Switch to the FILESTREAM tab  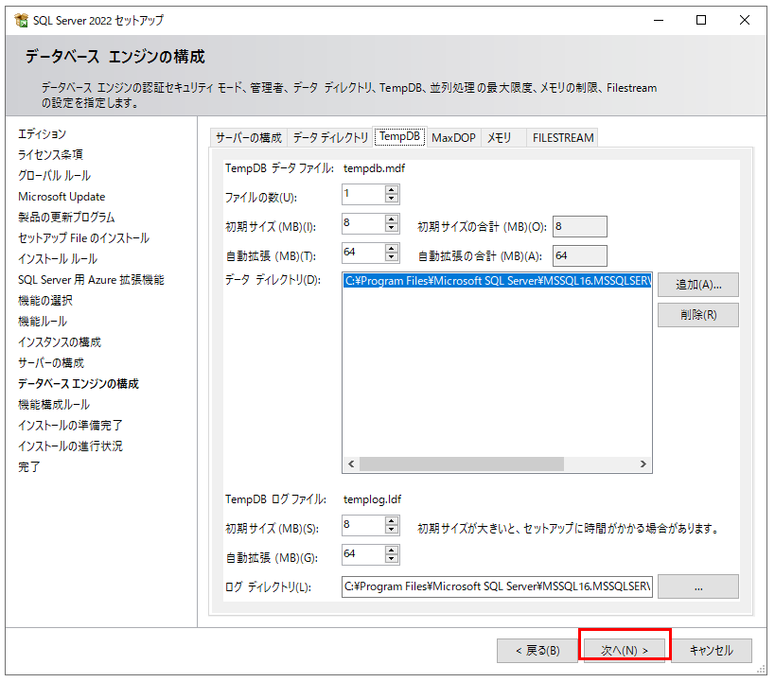[x=563, y=138]
